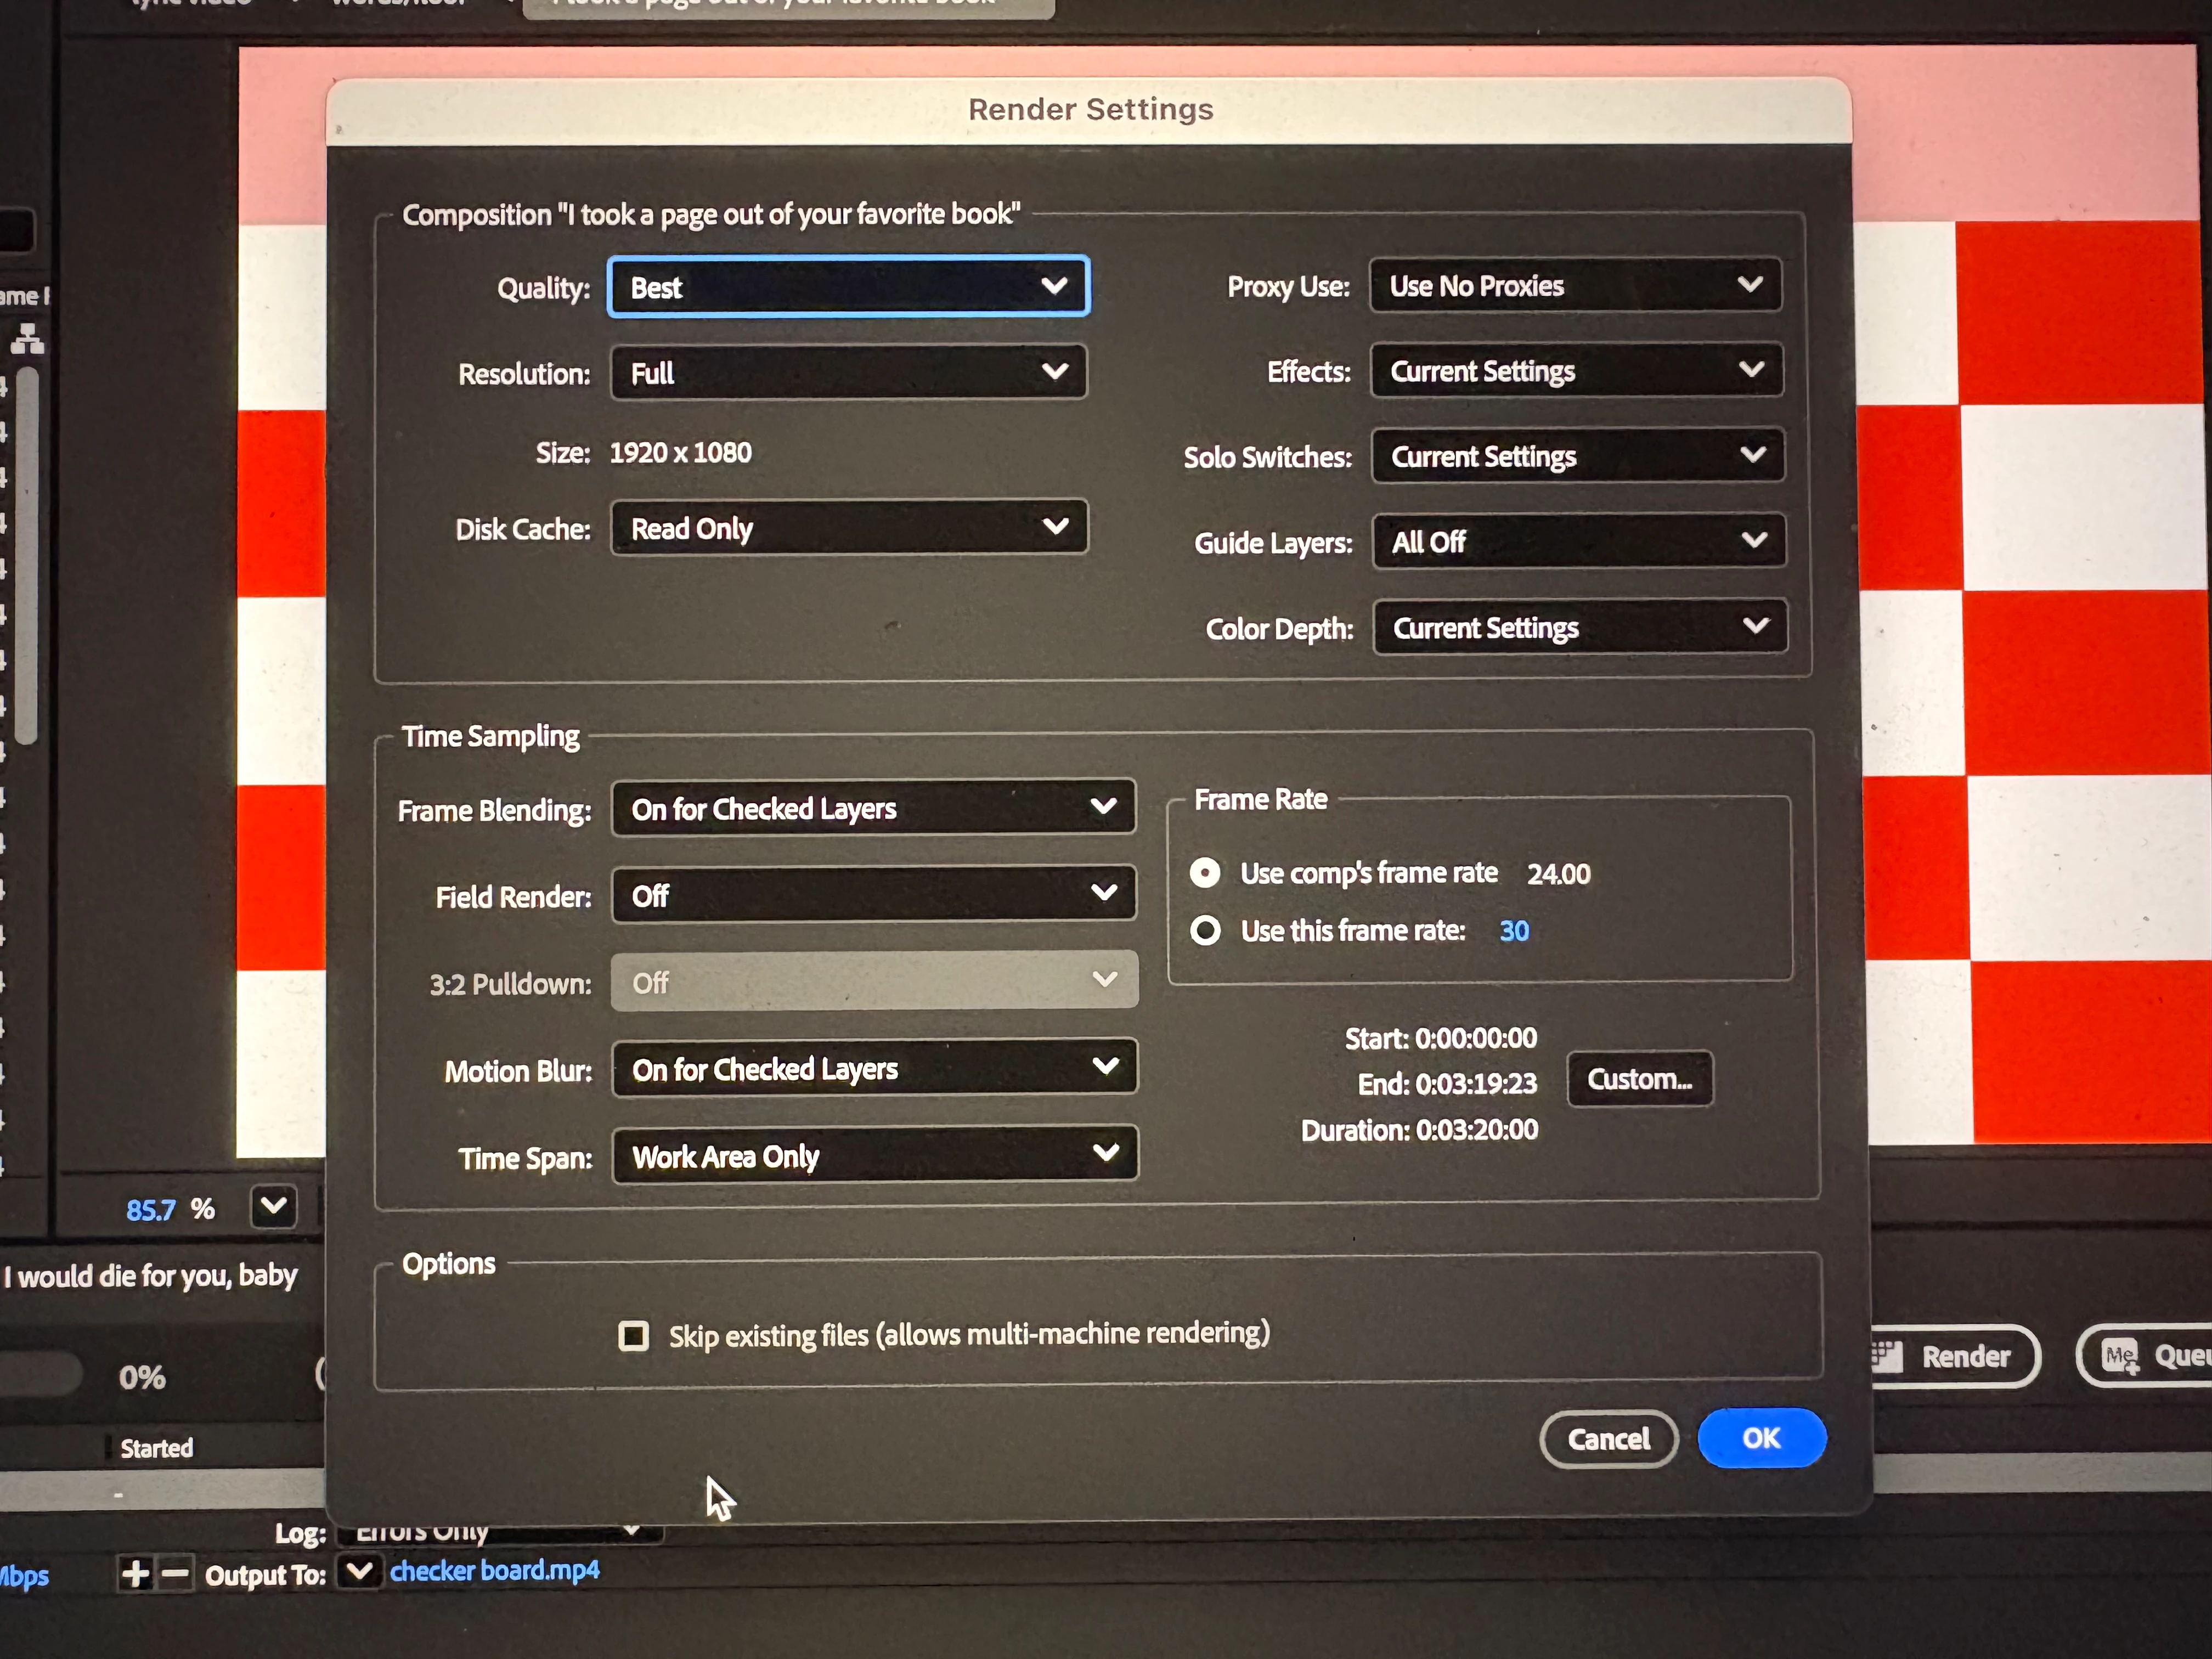Click the checker board.mp4 output link
This screenshot has width=2212, height=1659.
pos(494,1571)
